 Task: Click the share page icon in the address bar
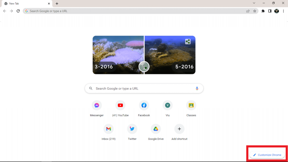pos(248,11)
